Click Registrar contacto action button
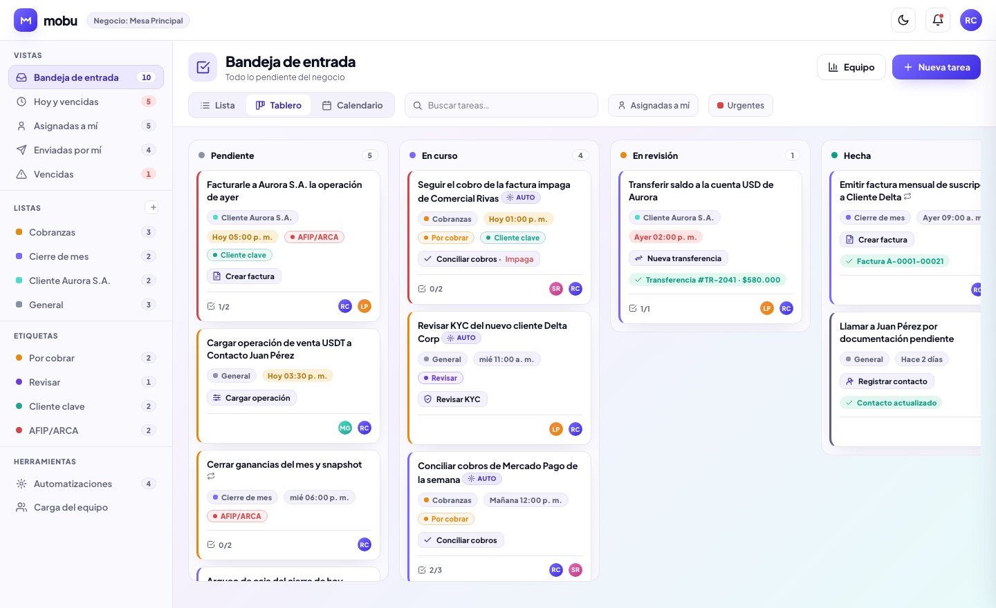996x608 pixels. (x=887, y=381)
